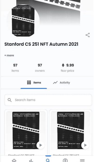This screenshot has width=94, height=162.
Task: Open the stats bar chart icon
Action: (31, 160)
